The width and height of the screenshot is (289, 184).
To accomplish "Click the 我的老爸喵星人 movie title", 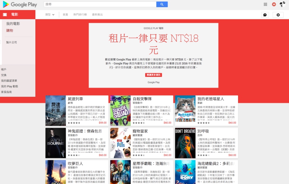I will (211, 99).
